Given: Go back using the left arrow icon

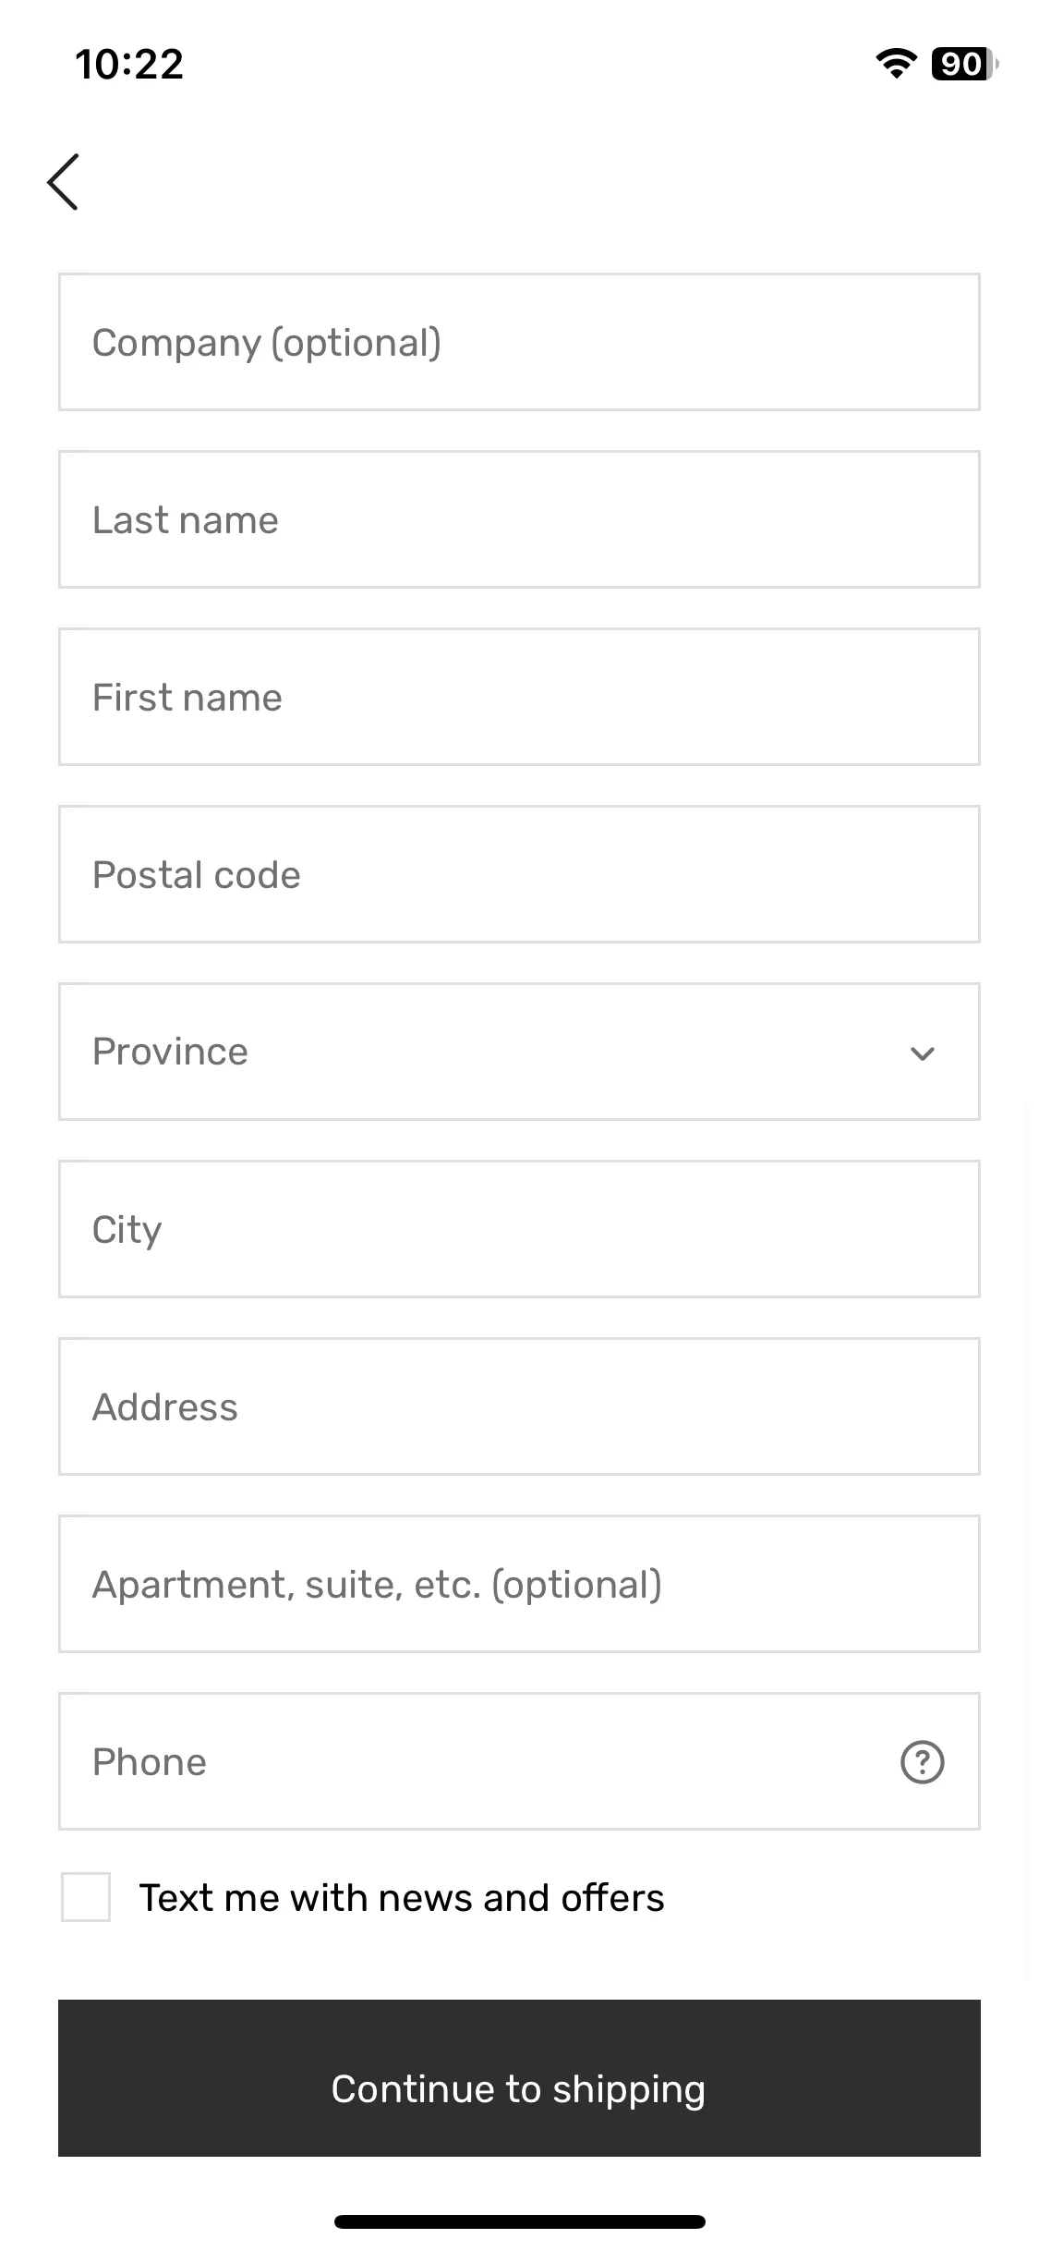Looking at the screenshot, I should click(63, 182).
